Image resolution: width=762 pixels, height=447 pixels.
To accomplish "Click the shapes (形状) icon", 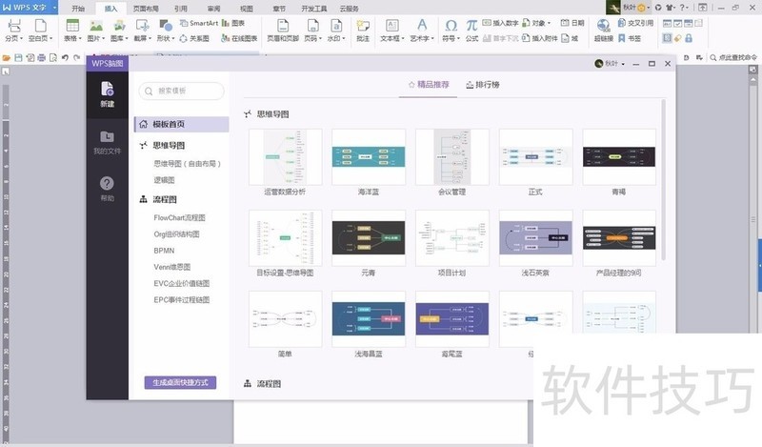I will click(165, 26).
